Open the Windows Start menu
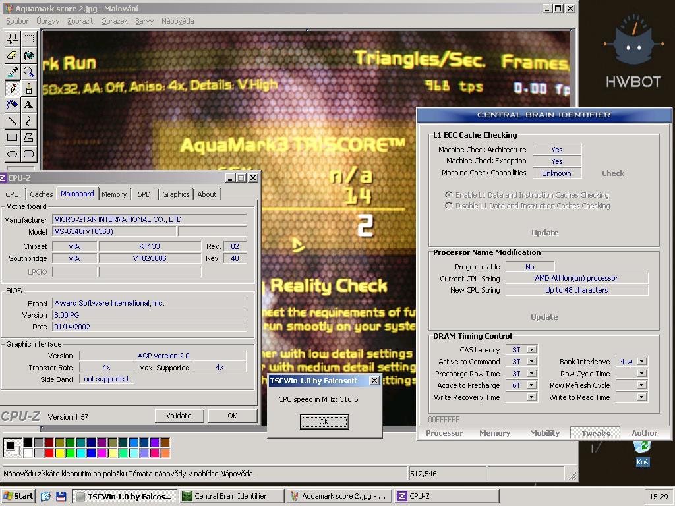This screenshot has width=675, height=506. click(18, 496)
